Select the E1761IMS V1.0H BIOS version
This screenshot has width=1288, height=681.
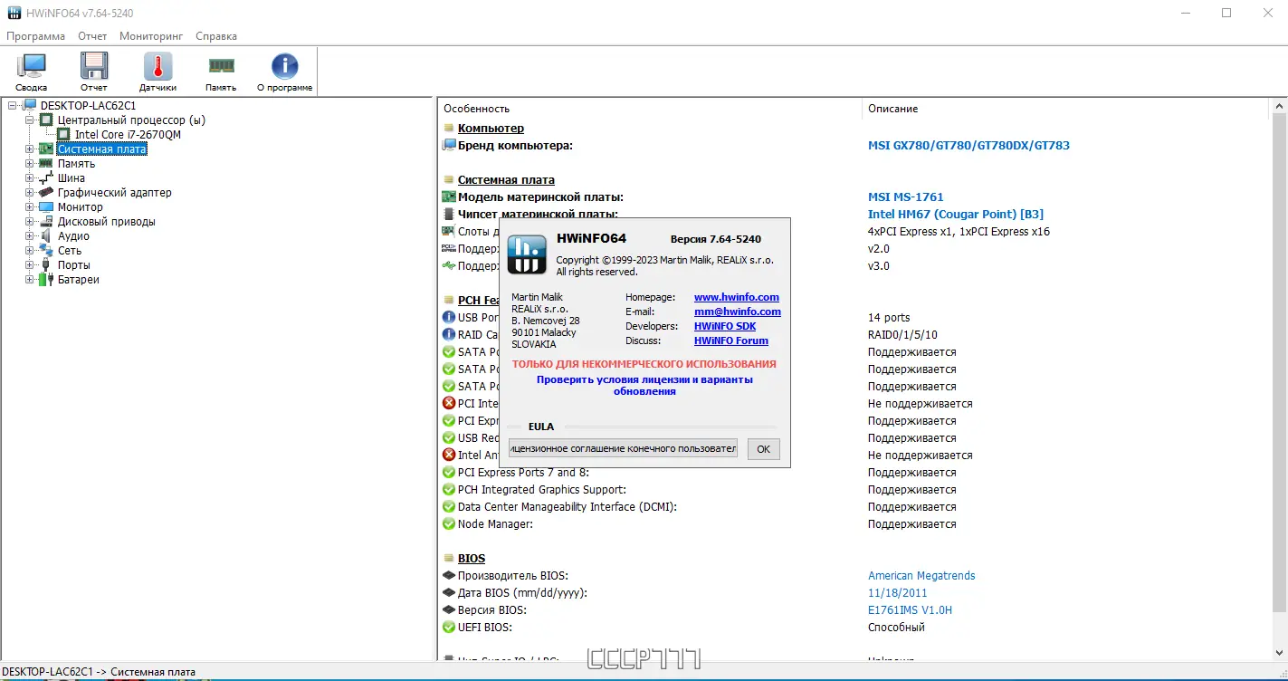910,610
